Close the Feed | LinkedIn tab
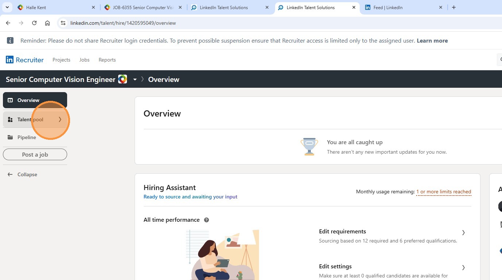Viewport: 502px width, 280px height. coord(441,7)
